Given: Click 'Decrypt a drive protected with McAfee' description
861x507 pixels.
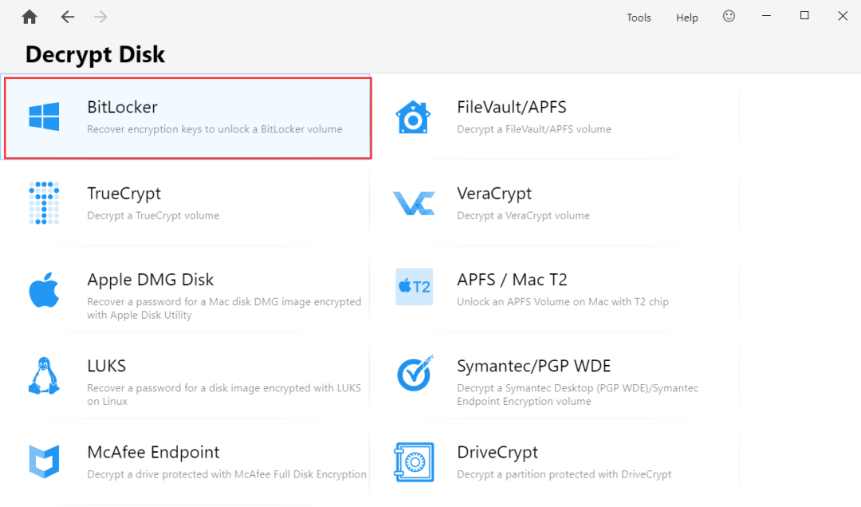Looking at the screenshot, I should [x=226, y=474].
